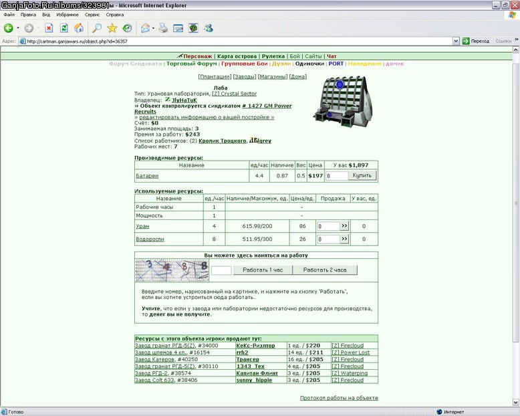Screen dimensions: 520x416
Task: Click the browser Back arrow icon
Action: coord(8,28)
